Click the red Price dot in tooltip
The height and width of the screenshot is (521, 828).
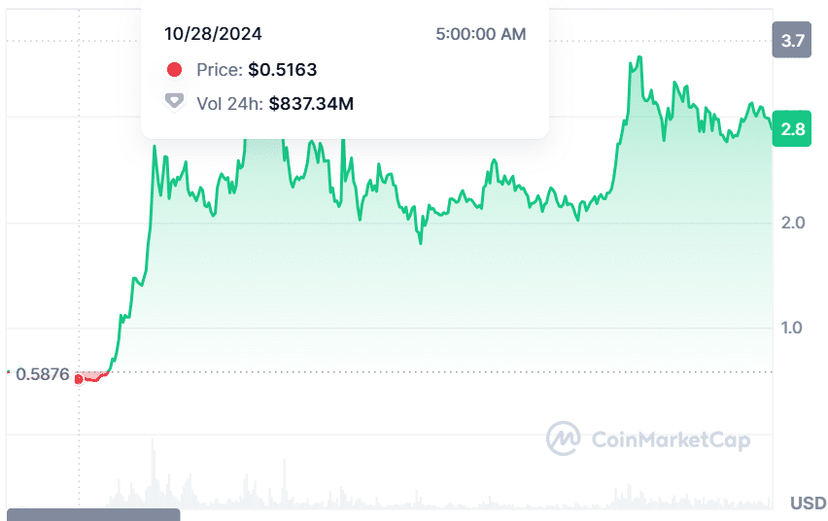pos(174,70)
